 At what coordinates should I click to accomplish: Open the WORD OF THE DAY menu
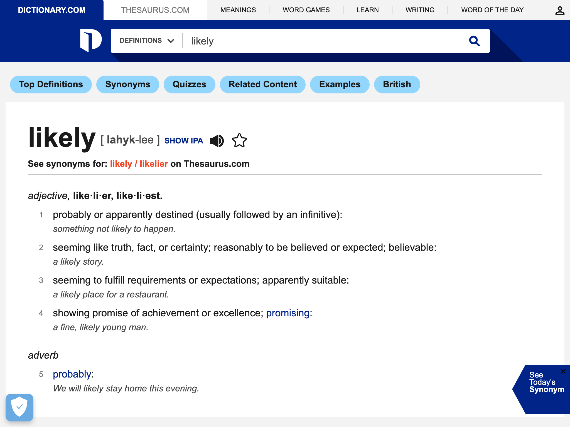[x=492, y=10]
